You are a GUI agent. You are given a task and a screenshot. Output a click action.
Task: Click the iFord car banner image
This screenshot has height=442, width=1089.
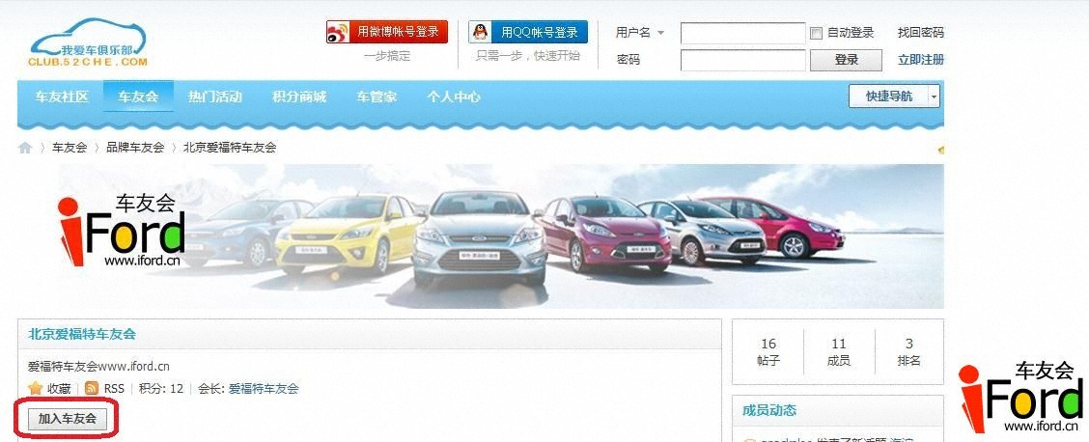click(481, 235)
